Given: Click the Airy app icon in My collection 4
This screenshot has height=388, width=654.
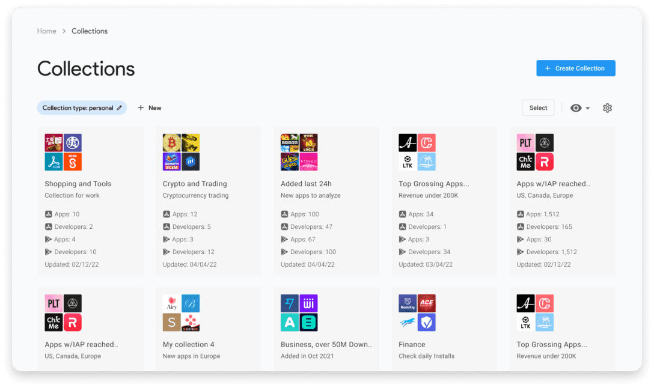Looking at the screenshot, I should point(172,303).
